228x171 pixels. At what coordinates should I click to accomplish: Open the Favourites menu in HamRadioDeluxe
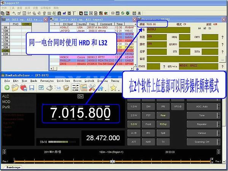click(47, 81)
